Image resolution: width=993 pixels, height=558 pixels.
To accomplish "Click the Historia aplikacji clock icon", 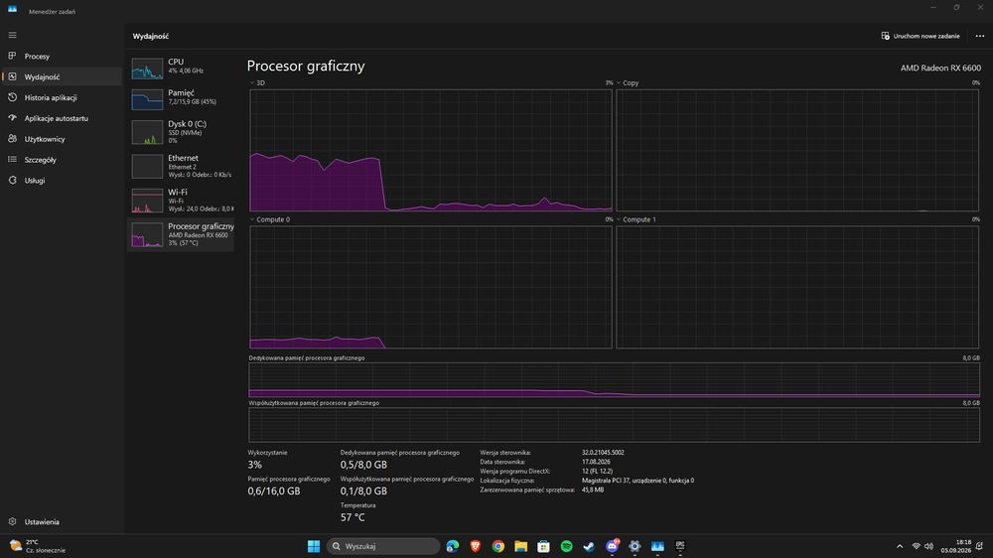I will [x=12, y=97].
